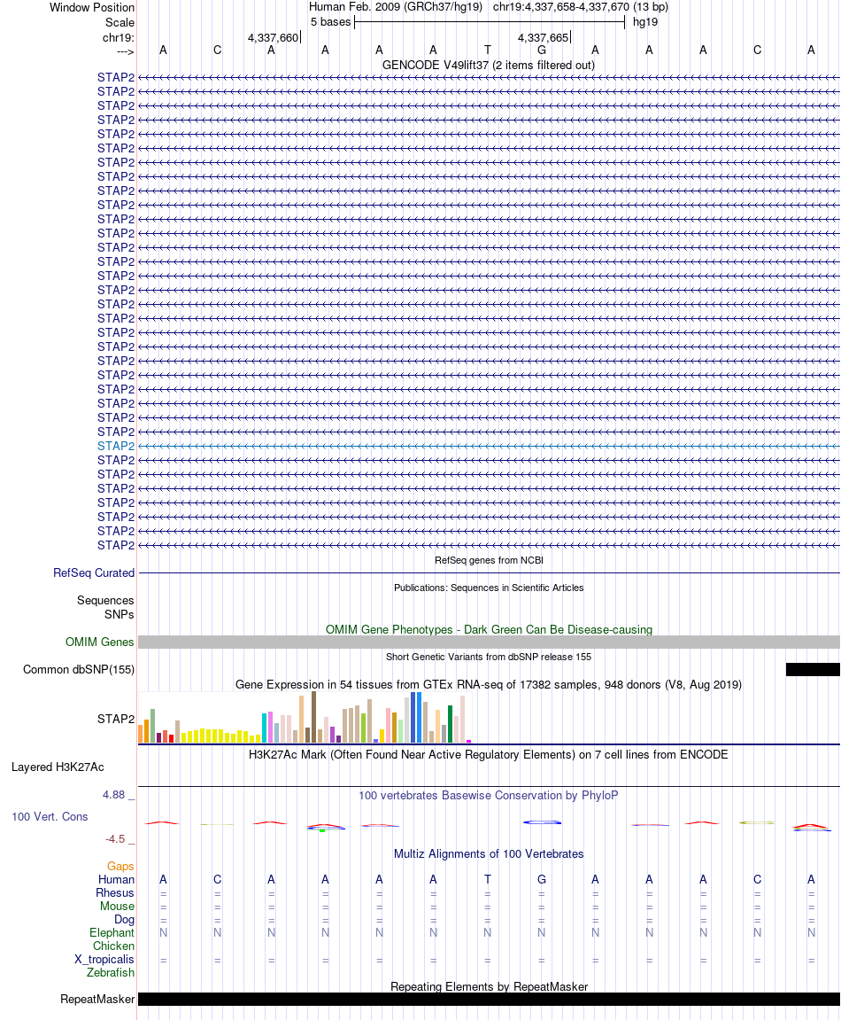Click 'Short Genetic Variants from dbSNP' title
This screenshot has height=1020, width=841.
[489, 657]
